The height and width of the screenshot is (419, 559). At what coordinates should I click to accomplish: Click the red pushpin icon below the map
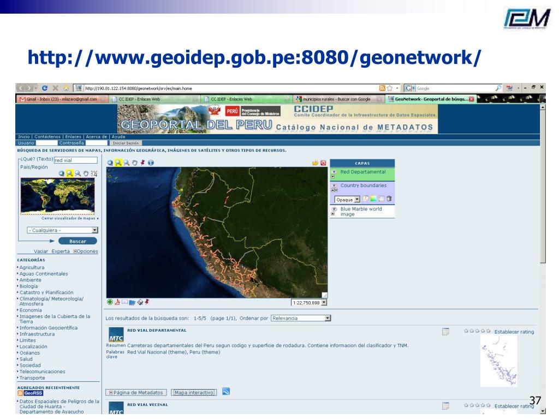tap(147, 302)
